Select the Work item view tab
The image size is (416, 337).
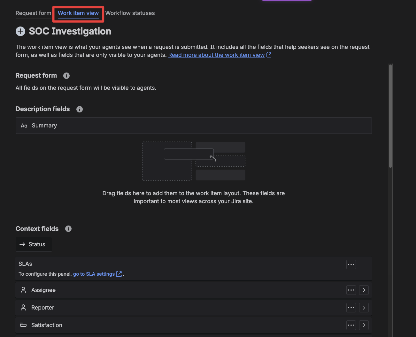(x=78, y=13)
